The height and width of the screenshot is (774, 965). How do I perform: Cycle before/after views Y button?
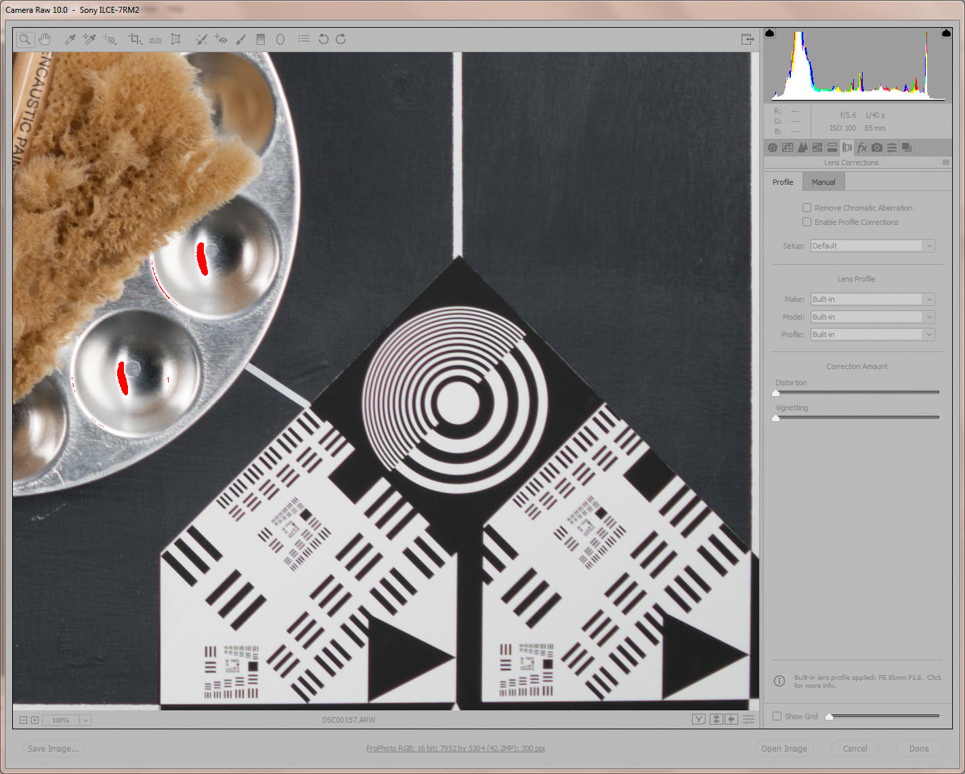[699, 720]
